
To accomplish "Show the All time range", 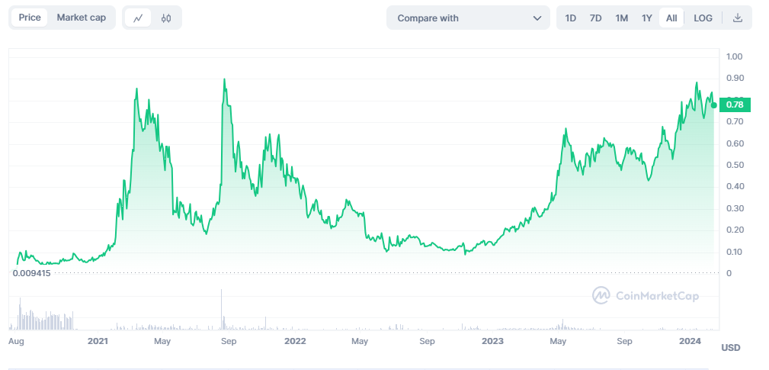I will tap(671, 18).
